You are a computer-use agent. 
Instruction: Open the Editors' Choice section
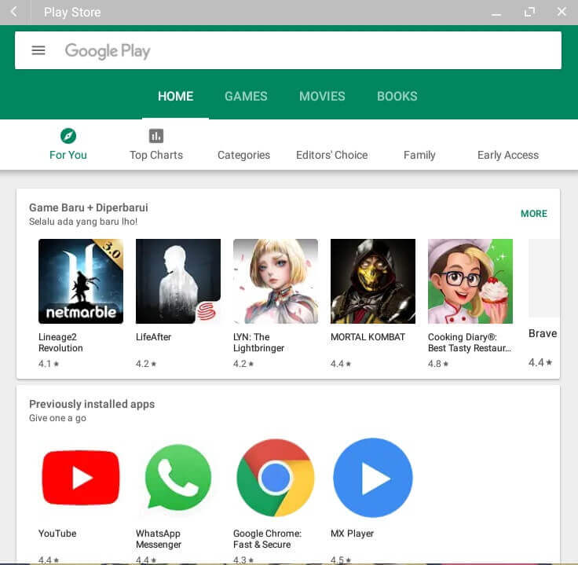click(331, 155)
